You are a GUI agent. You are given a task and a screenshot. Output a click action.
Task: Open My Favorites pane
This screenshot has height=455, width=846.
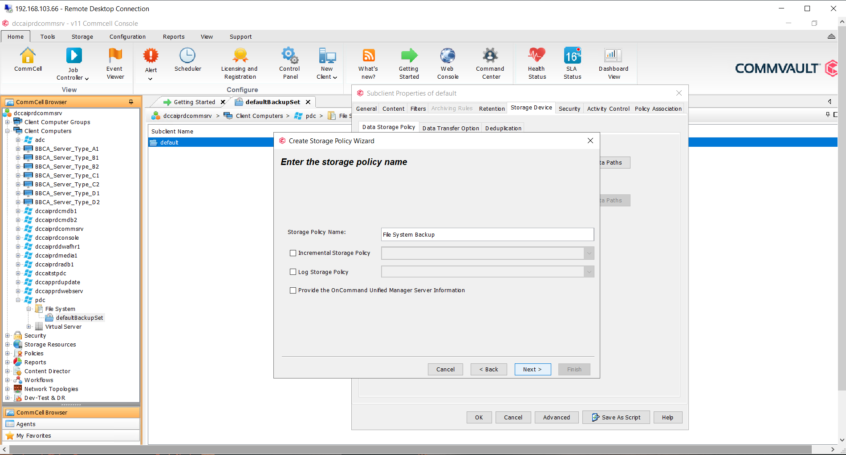[71, 435]
